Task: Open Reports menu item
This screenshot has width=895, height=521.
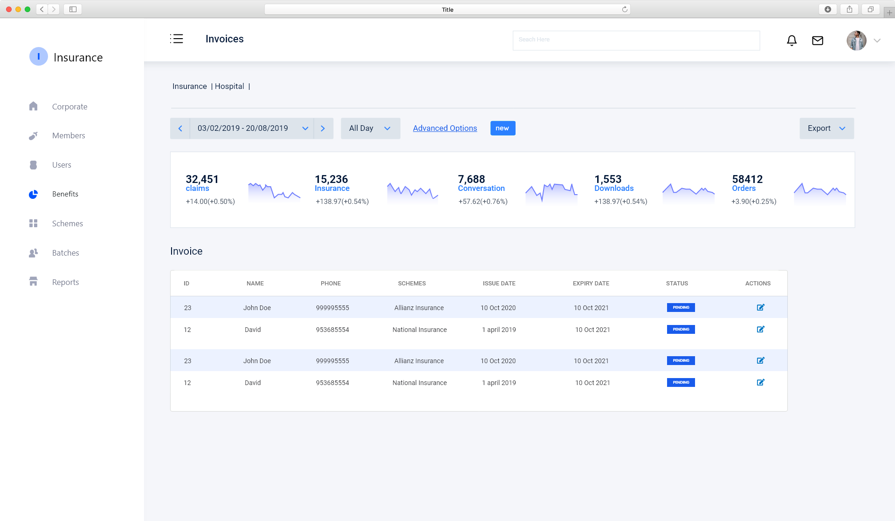Action: [66, 282]
